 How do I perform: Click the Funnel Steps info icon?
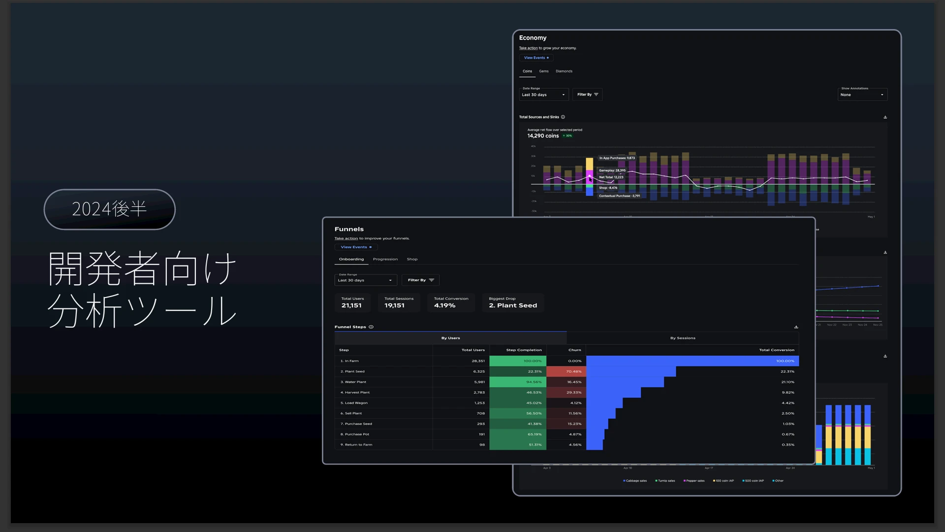371,327
